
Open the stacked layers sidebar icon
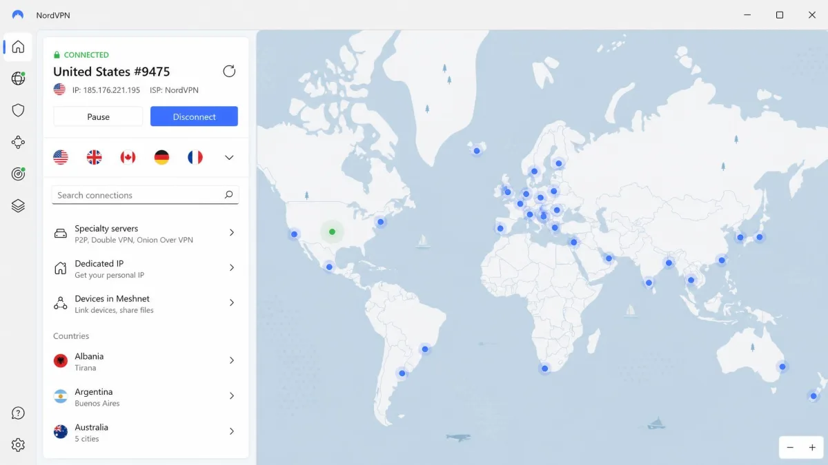coord(19,205)
